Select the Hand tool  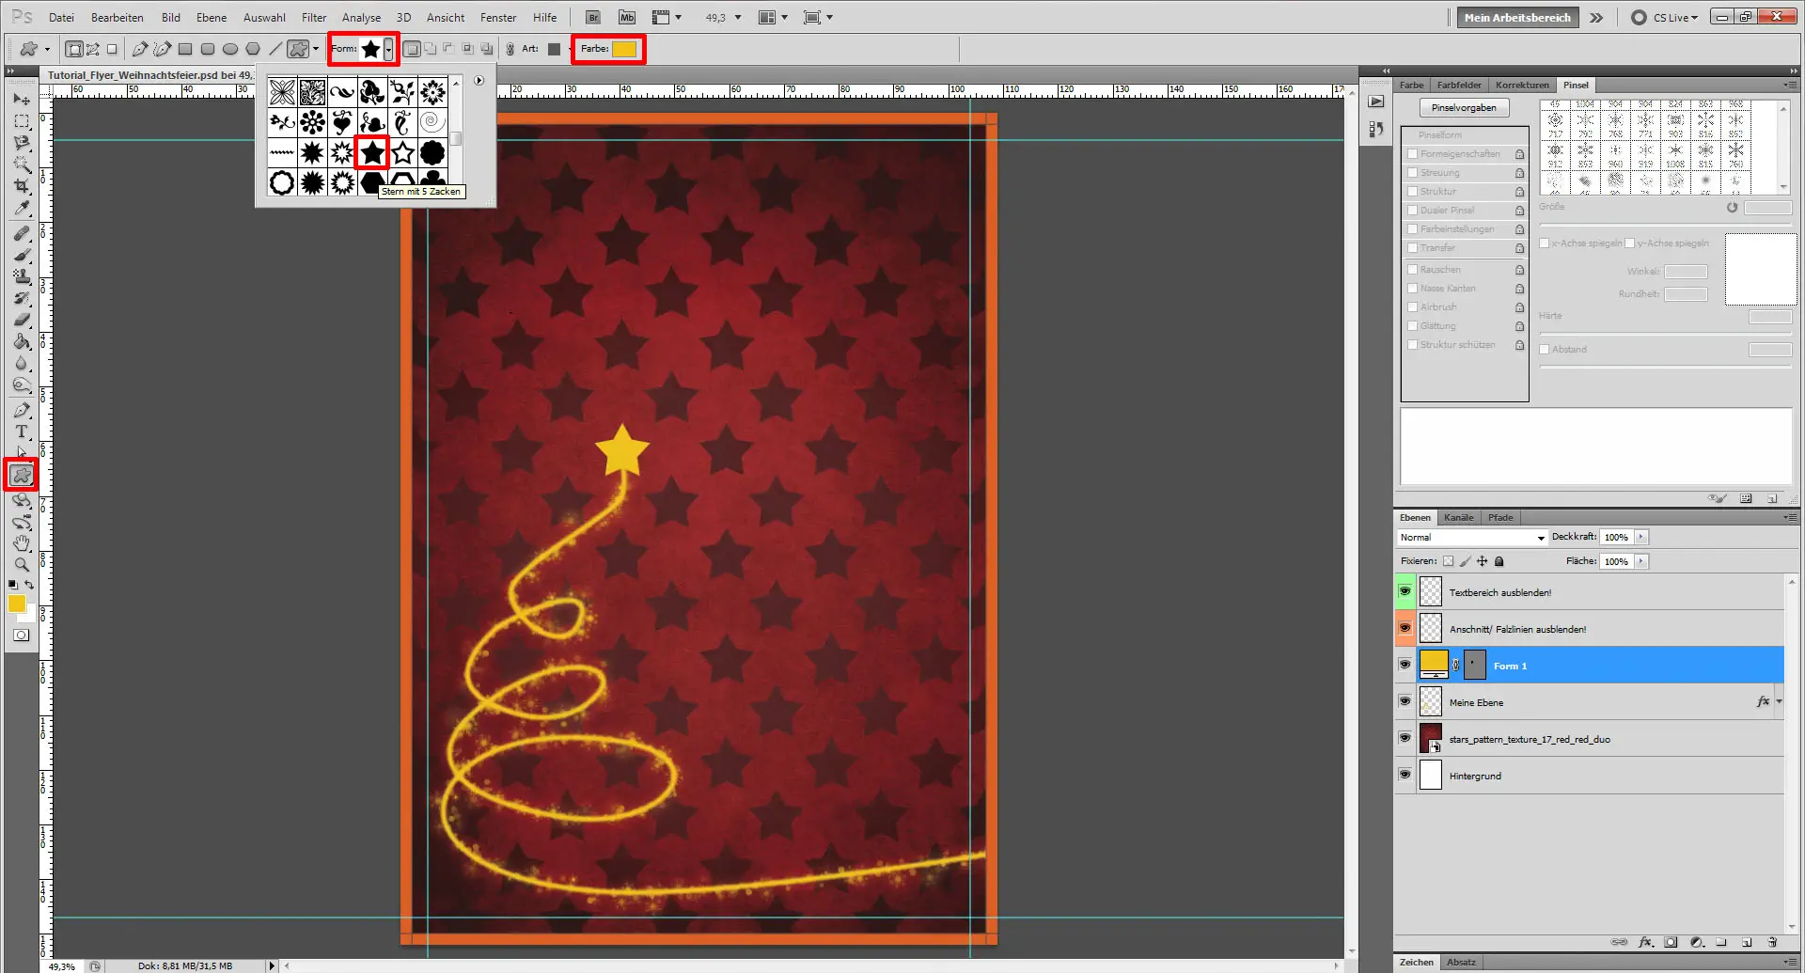(x=22, y=543)
